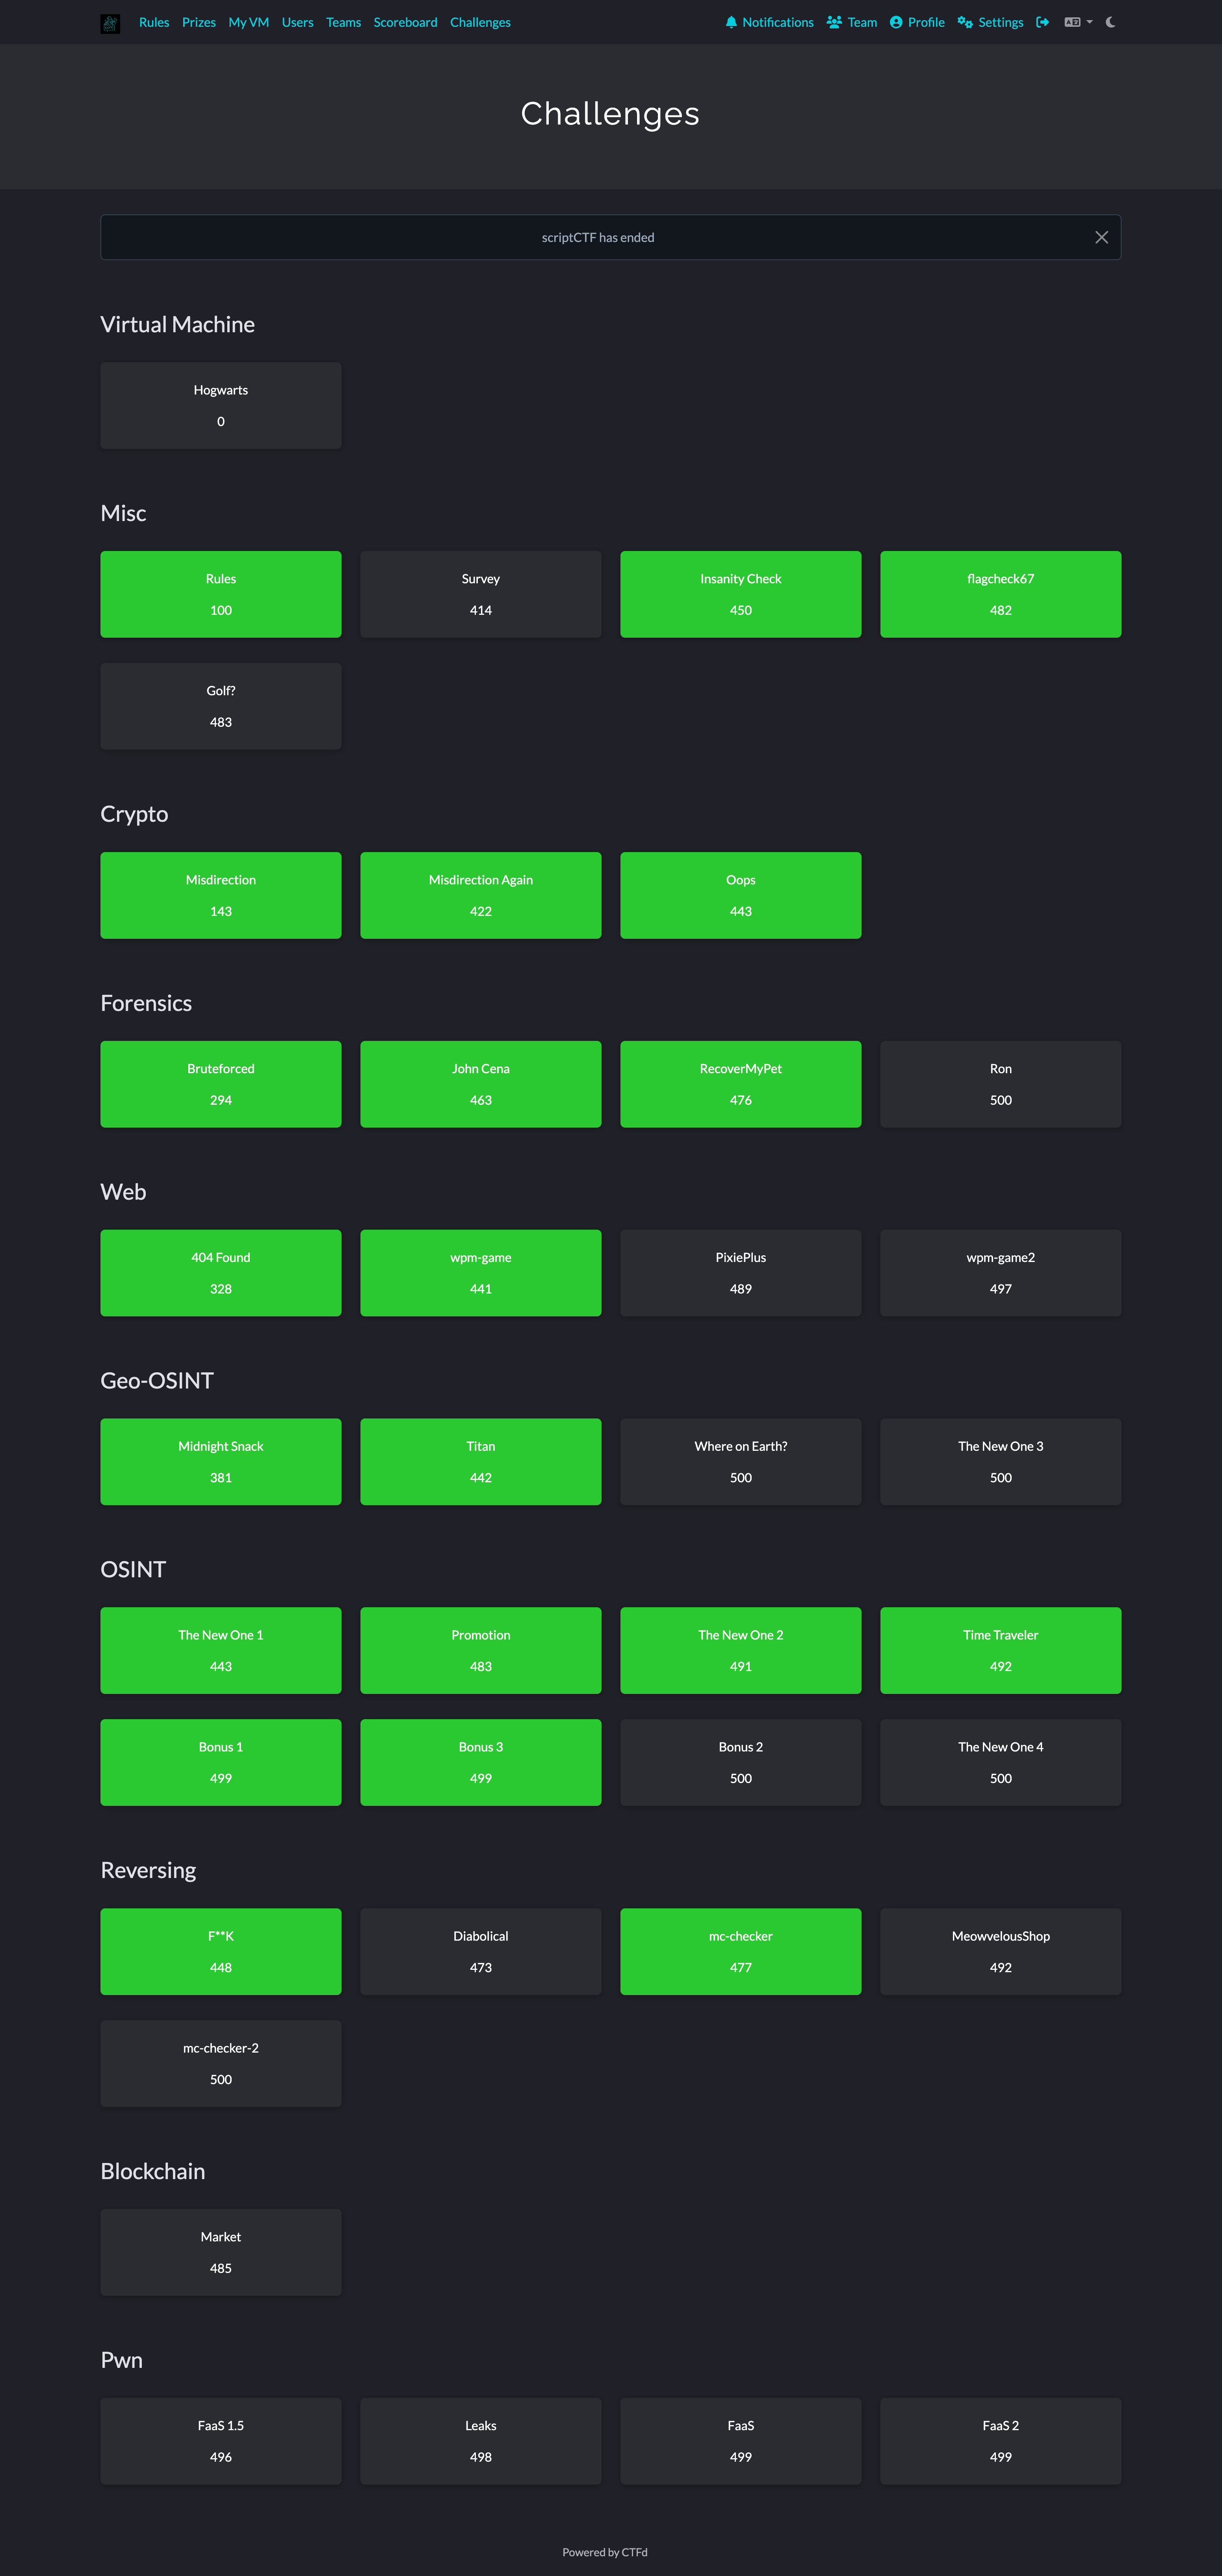Screen dimensions: 1222x2576
Task: Open the Teams list
Action: (x=344, y=22)
